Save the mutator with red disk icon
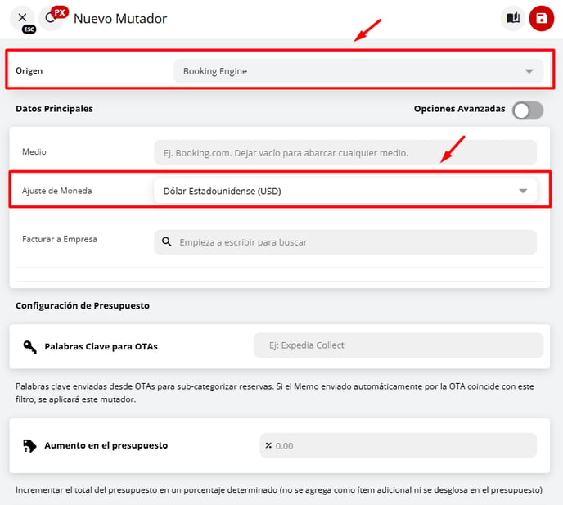Viewport: 563px width, 505px height. coord(541,18)
